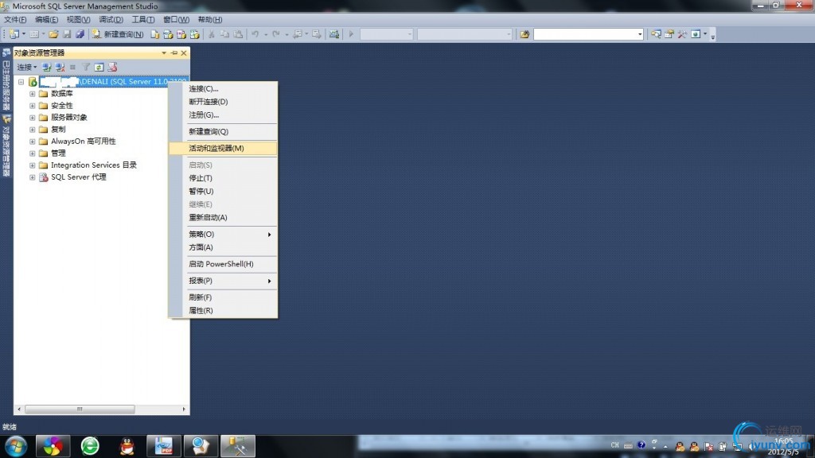815x458 pixels.
Task: Expand the SQL Server 代理 node
Action: 32,177
